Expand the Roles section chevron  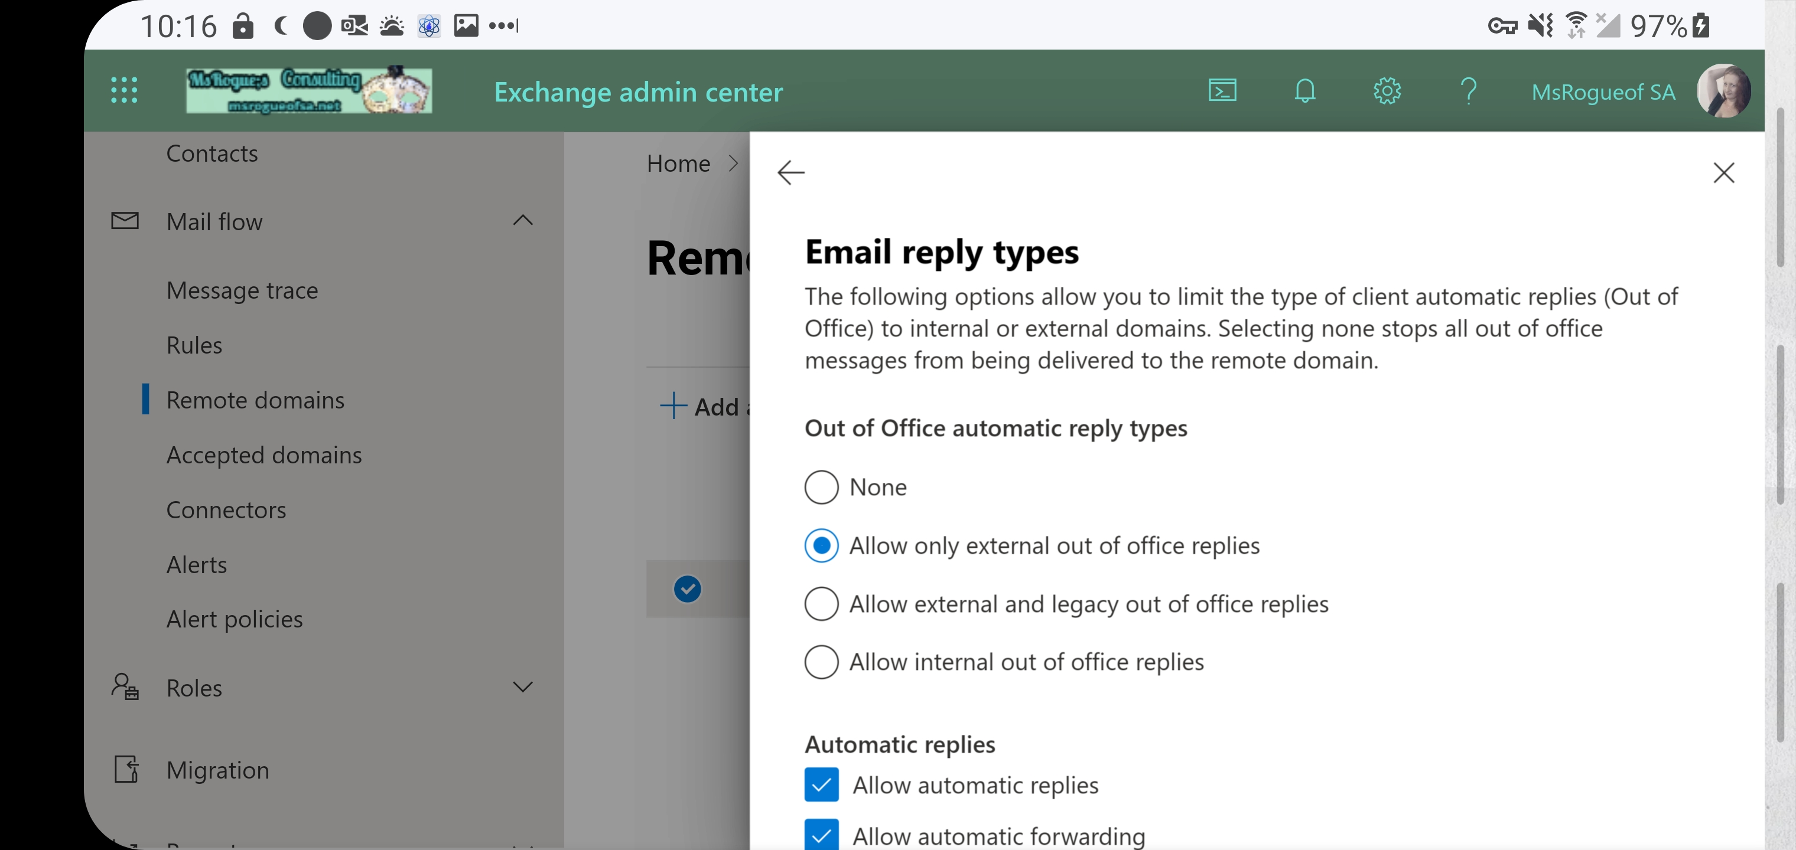click(522, 687)
